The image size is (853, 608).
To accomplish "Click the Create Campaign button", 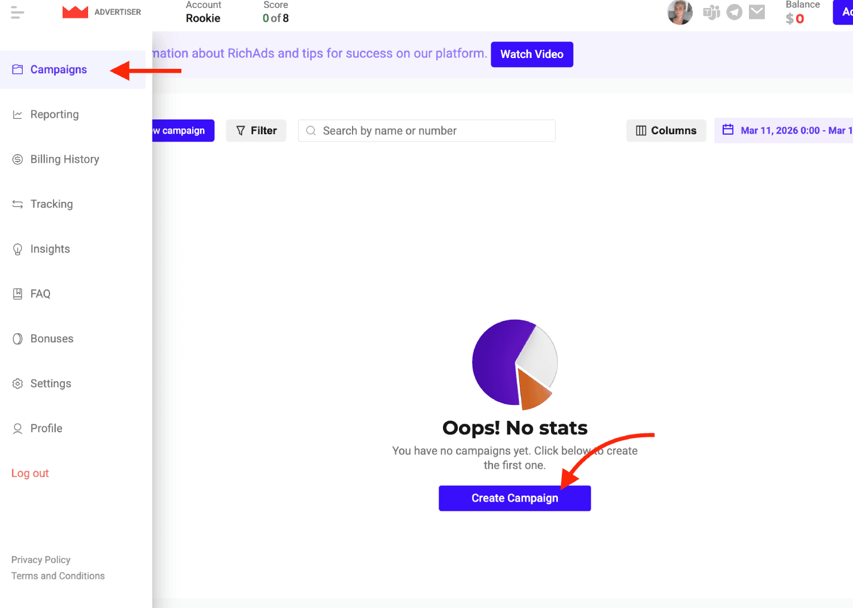I will pos(515,498).
